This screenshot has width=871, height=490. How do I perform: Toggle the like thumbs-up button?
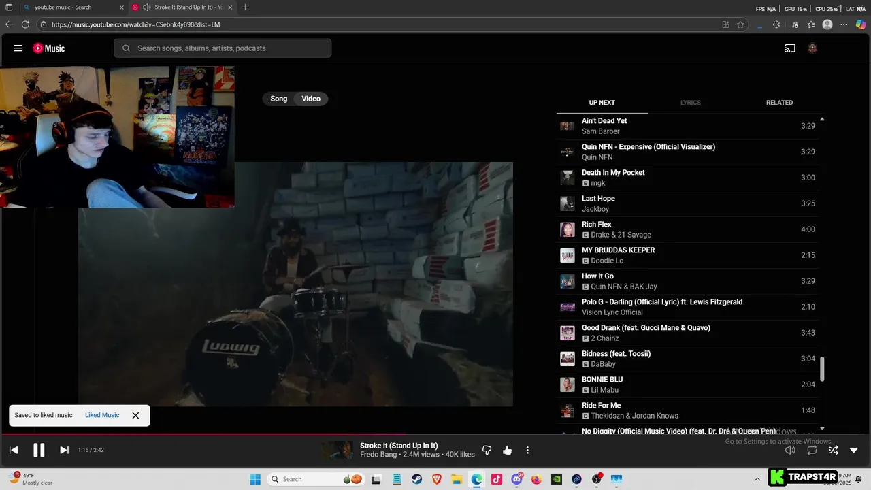[507, 450]
